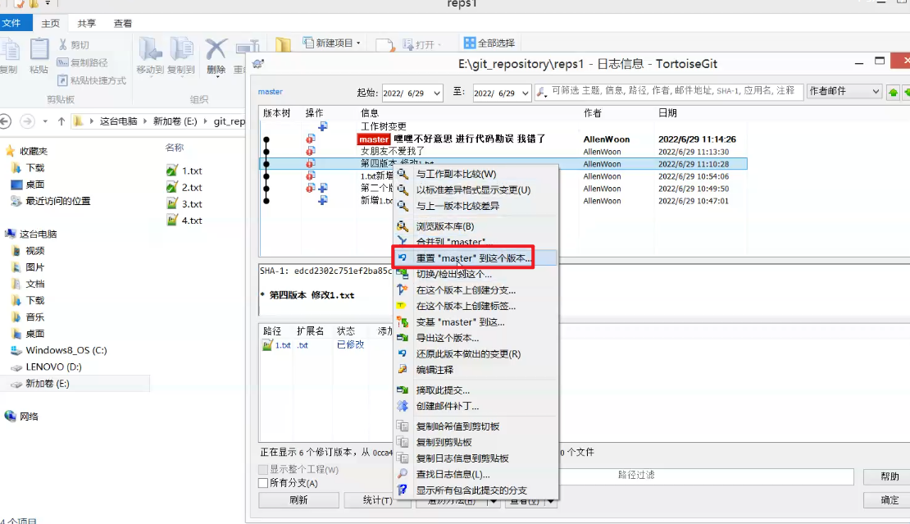Click the 统计(T) button
Image resolution: width=910 pixels, height=524 pixels.
click(x=377, y=499)
